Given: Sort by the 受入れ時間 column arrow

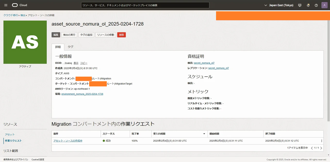Looking at the screenshot, I should pyautogui.click(x=204, y=134).
